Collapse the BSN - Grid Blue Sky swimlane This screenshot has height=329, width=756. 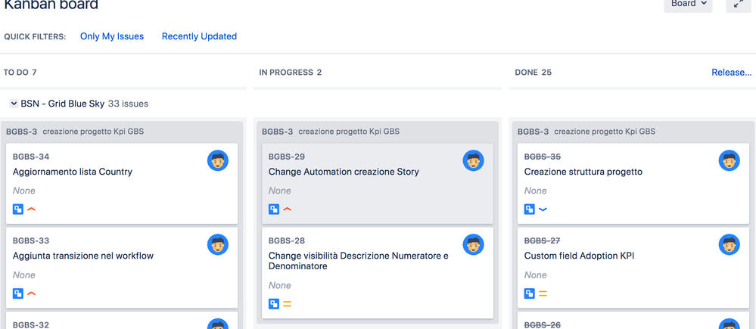[x=14, y=104]
